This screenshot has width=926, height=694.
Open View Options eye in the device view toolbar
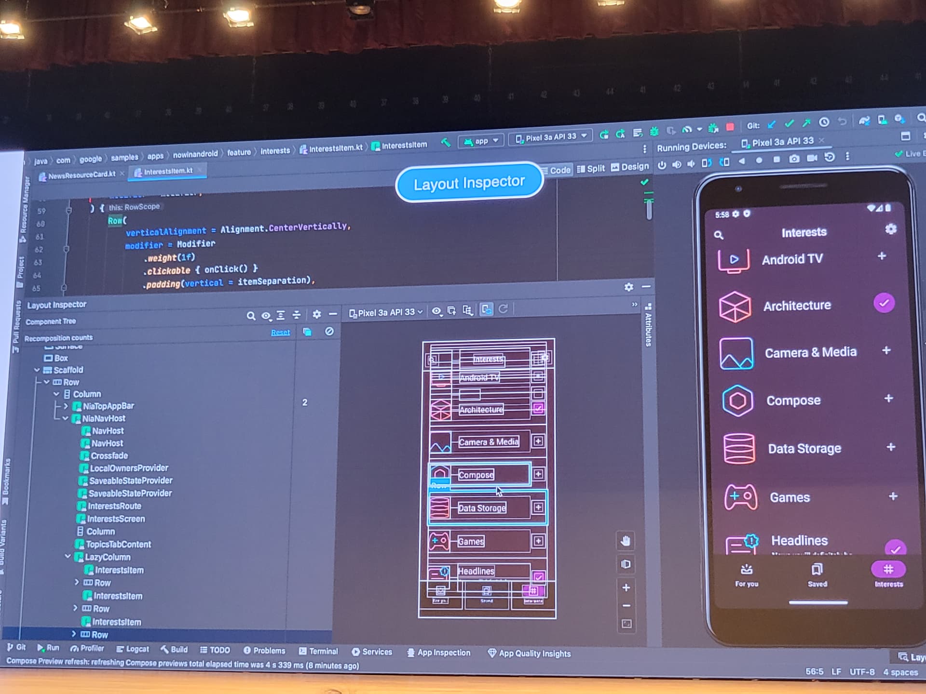coord(436,311)
